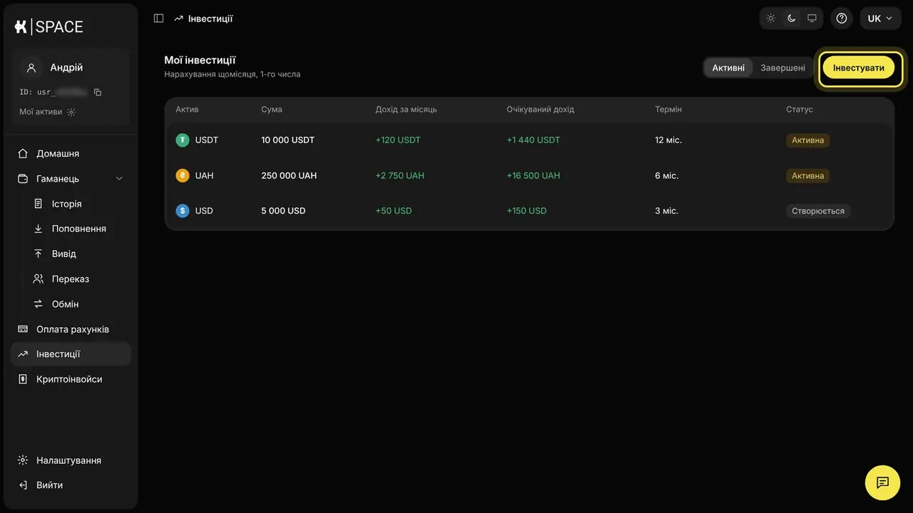The height and width of the screenshot is (513, 913).
Task: Select system theme monitor icon
Action: tap(812, 19)
